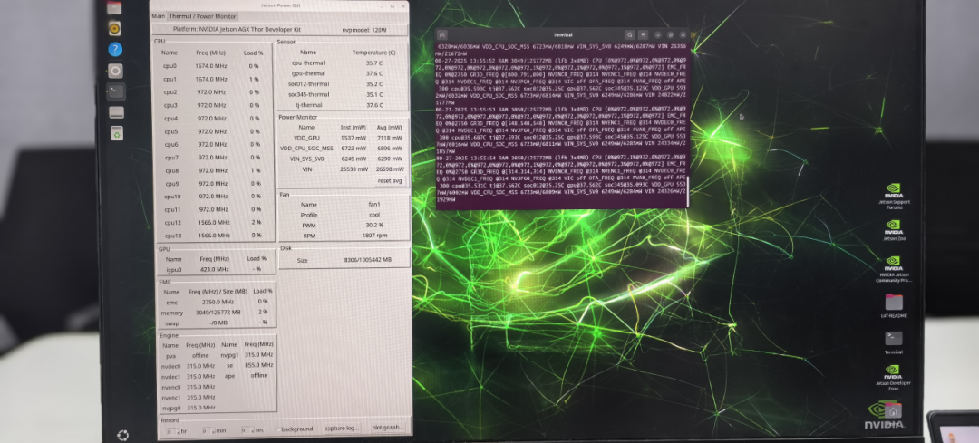The width and height of the screenshot is (979, 443).
Task: Maximize the Terminal window
Action: coord(670,35)
